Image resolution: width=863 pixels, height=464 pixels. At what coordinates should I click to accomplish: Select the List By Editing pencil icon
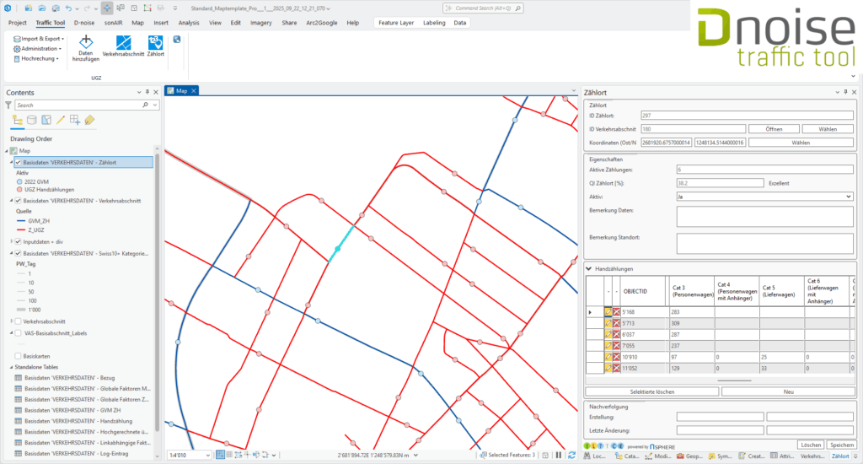click(61, 120)
